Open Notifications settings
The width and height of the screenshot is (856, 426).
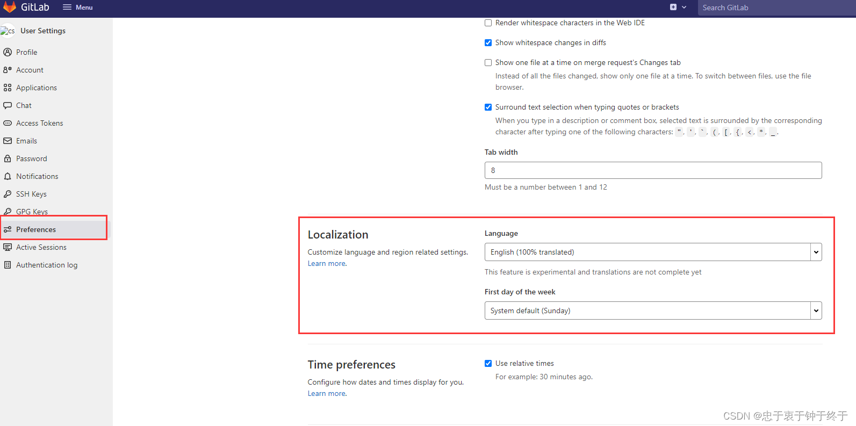(37, 176)
